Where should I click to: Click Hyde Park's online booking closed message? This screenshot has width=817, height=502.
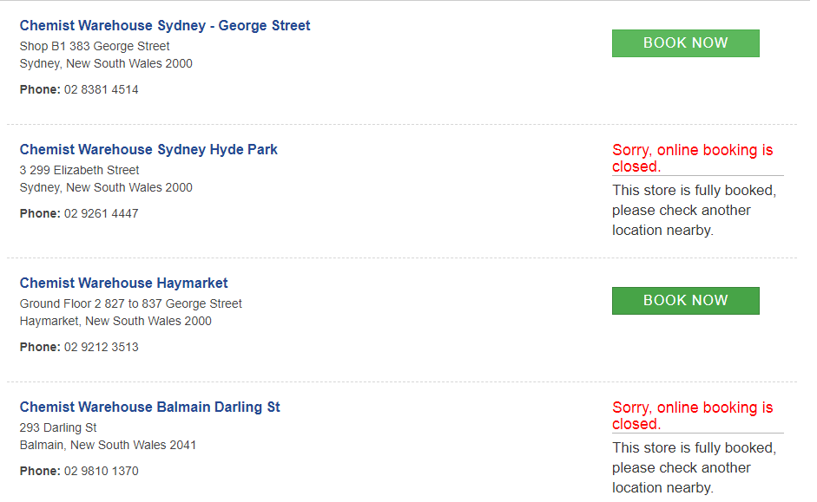(x=692, y=159)
